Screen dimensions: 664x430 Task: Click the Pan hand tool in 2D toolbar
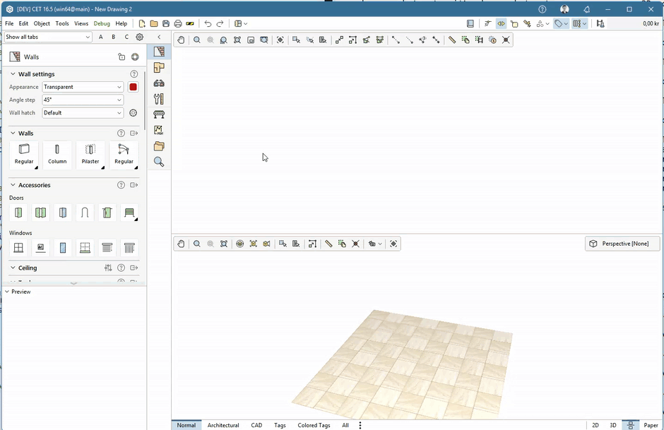point(181,40)
